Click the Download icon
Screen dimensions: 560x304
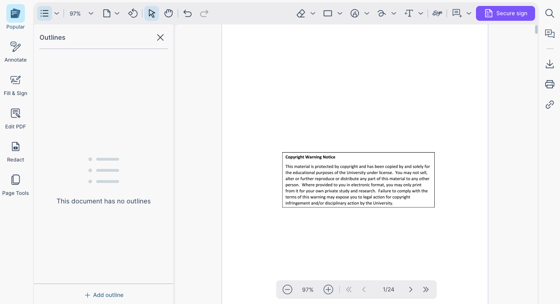point(550,64)
